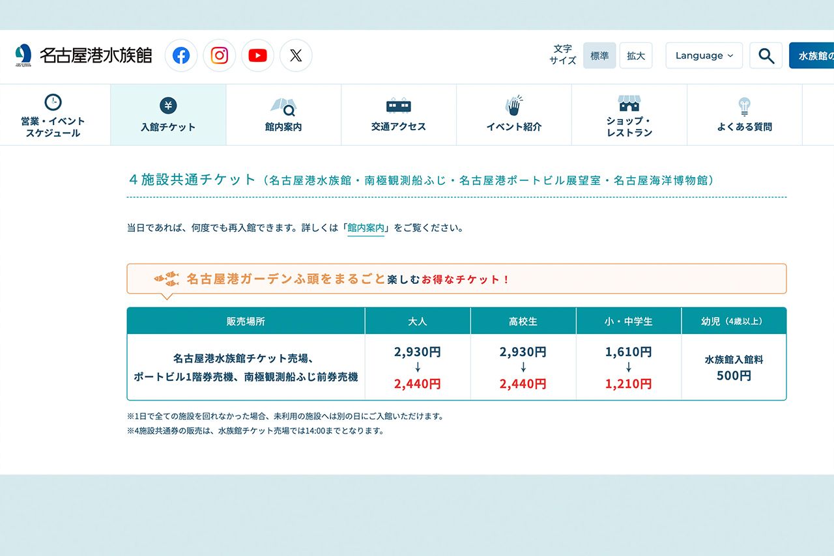Go to the 交通アクセス menu label
The image size is (834, 556).
tap(399, 126)
